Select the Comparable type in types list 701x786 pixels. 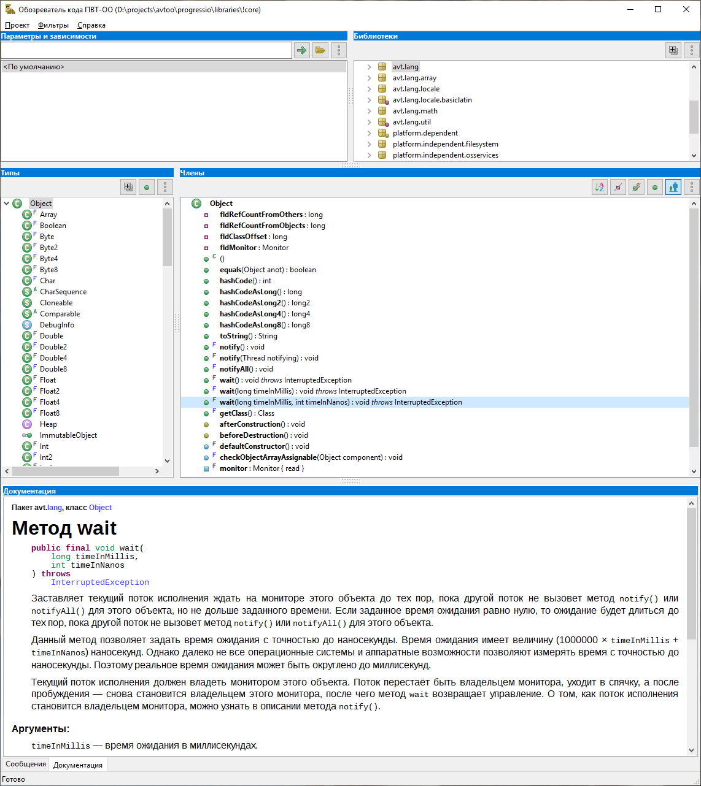60,314
